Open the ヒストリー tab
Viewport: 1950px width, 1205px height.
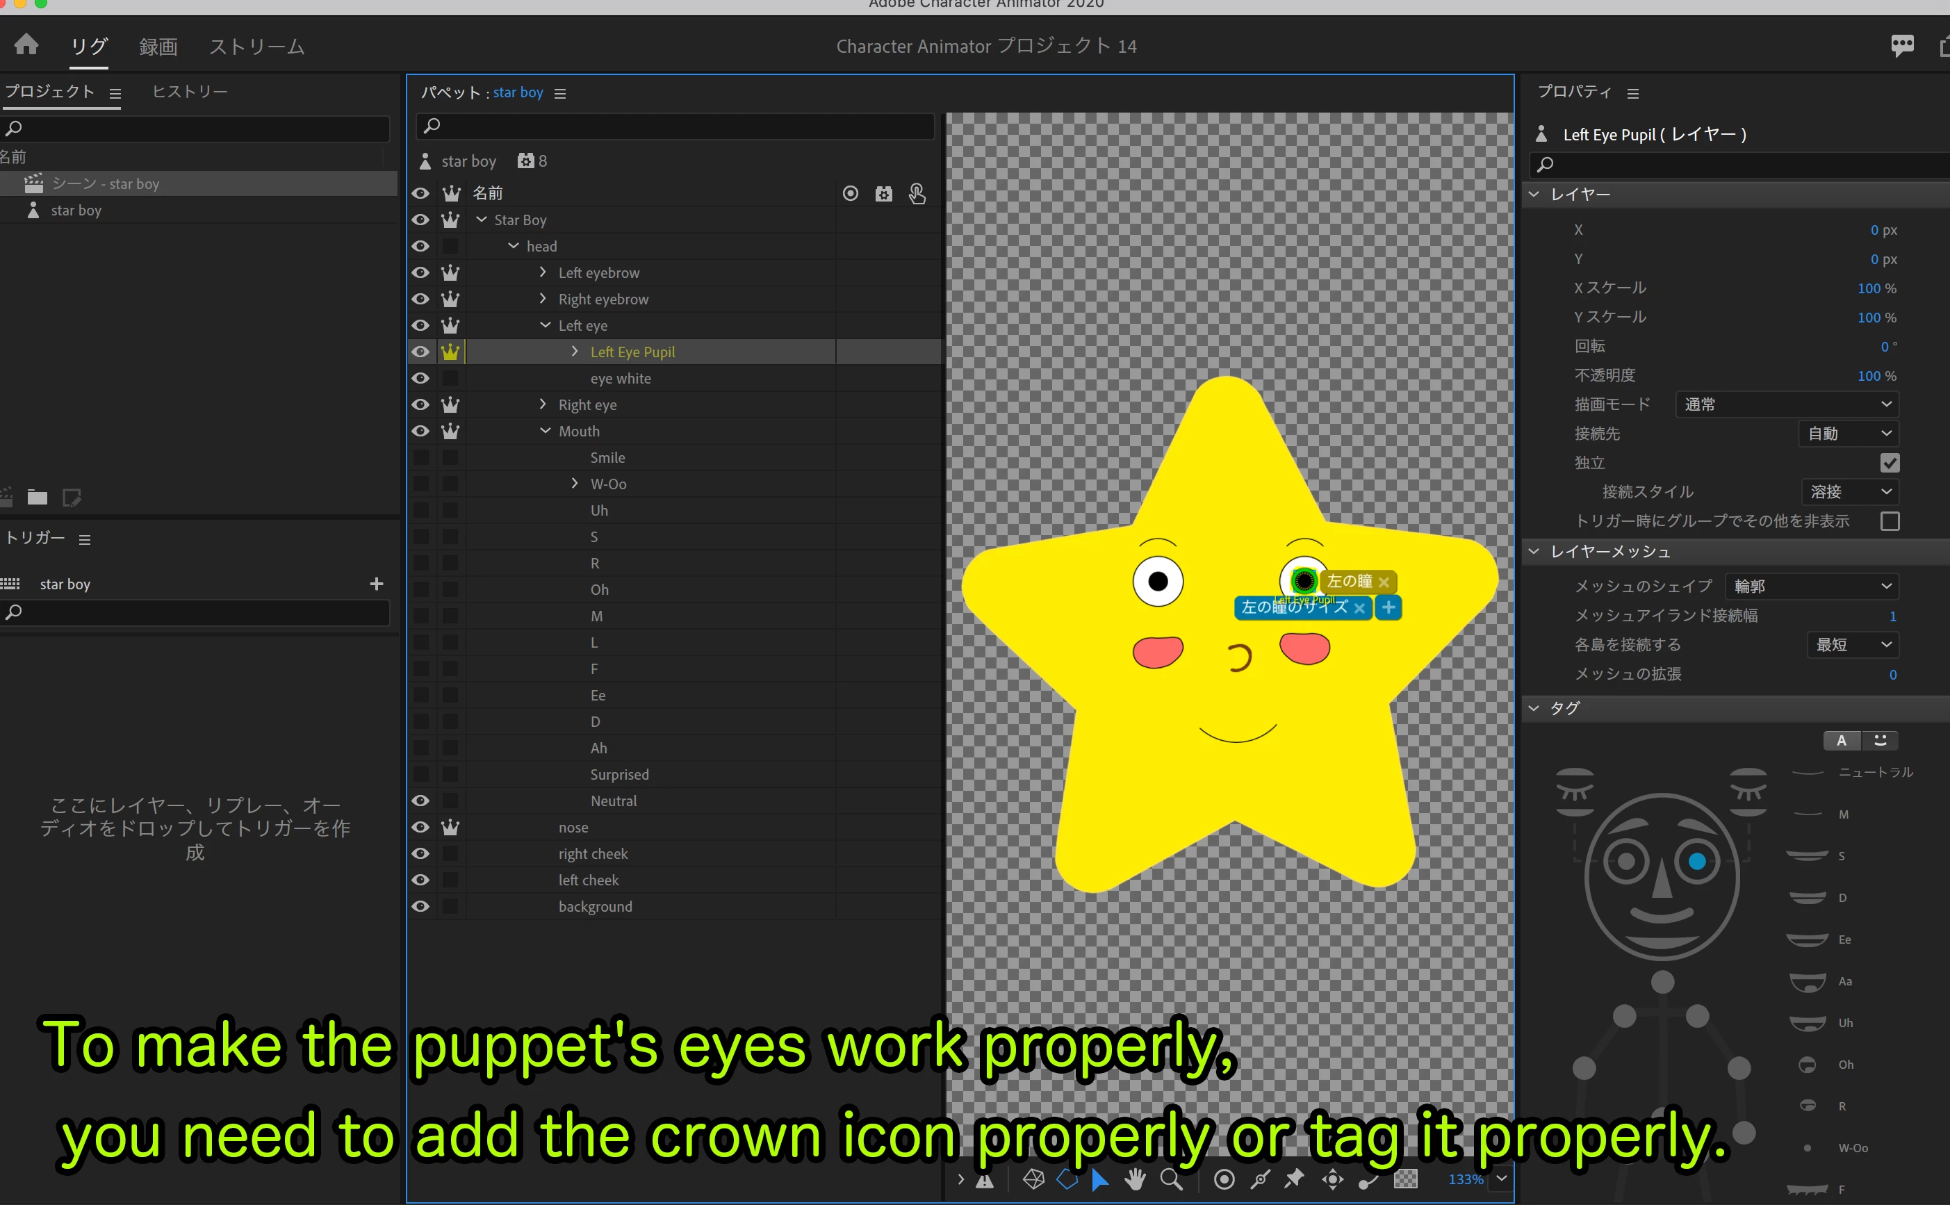(x=190, y=92)
